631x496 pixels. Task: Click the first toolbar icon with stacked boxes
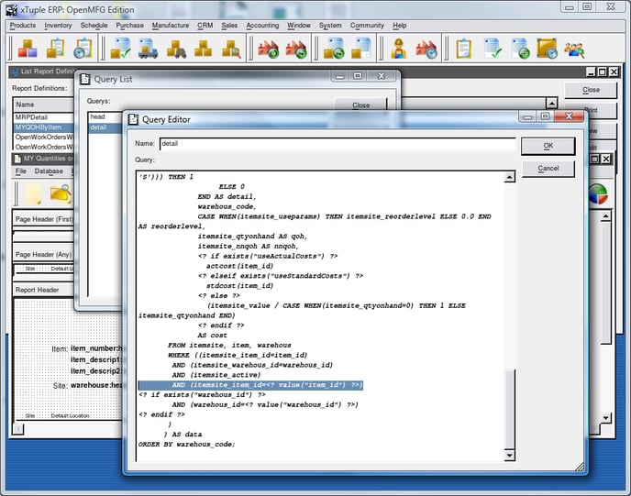27,48
